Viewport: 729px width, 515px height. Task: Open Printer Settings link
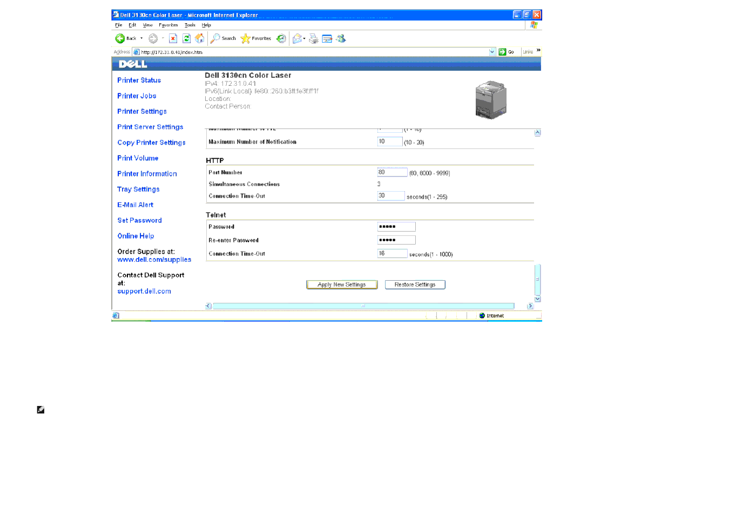(x=142, y=111)
